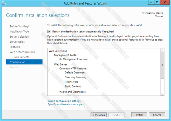This screenshot has height=121, width=171.
Task: Cancel the wizard
Action: (157, 115)
